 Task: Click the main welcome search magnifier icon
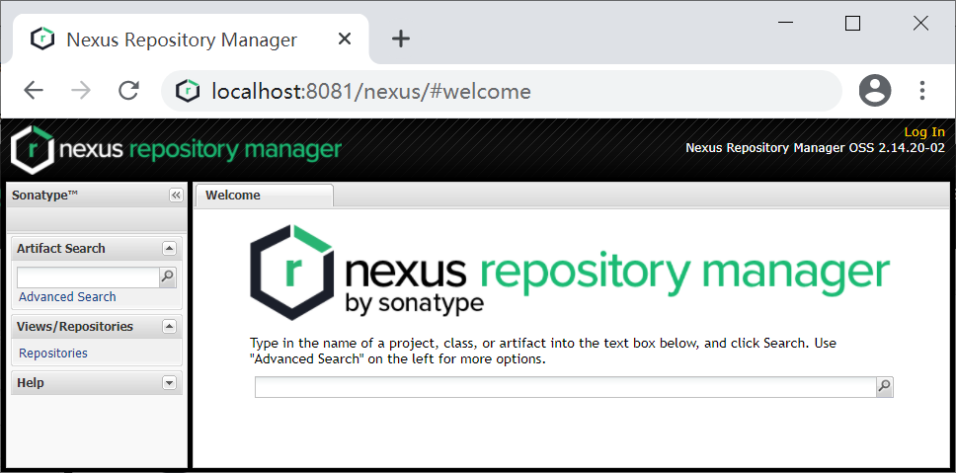pyautogui.click(x=884, y=387)
